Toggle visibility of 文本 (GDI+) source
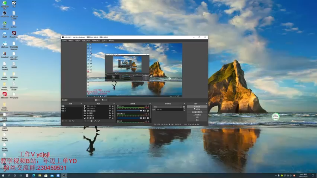The image size is (317, 178). 110,108
